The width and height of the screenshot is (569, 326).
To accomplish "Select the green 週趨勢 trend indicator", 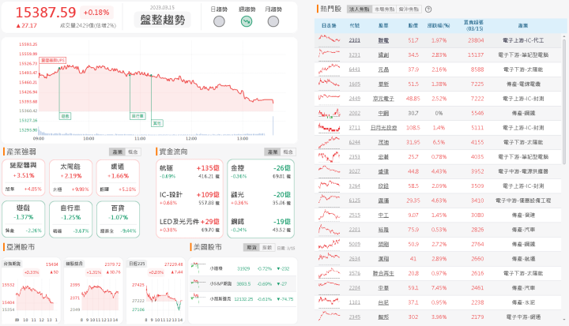I will (x=247, y=22).
